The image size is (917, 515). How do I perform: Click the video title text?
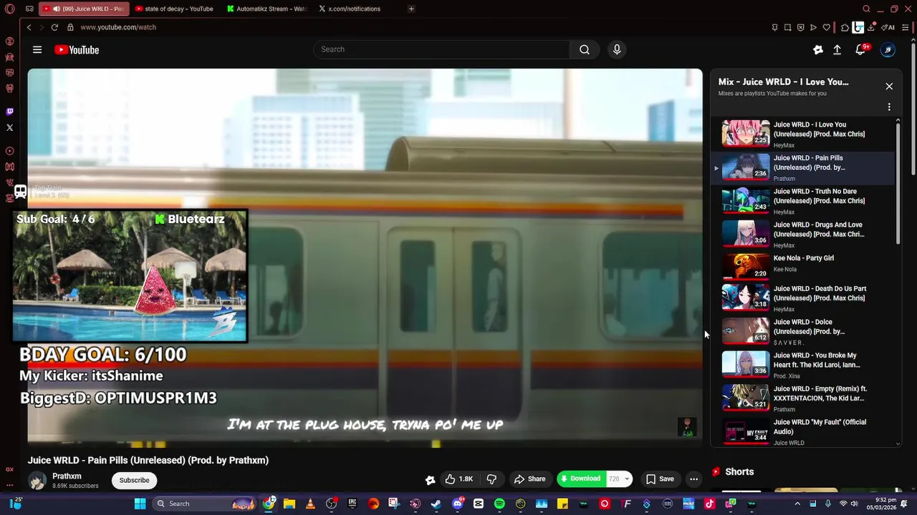[148, 461]
